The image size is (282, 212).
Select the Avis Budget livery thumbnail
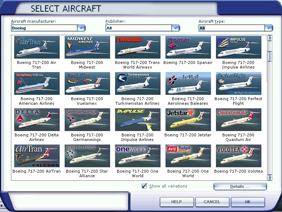coord(188,156)
